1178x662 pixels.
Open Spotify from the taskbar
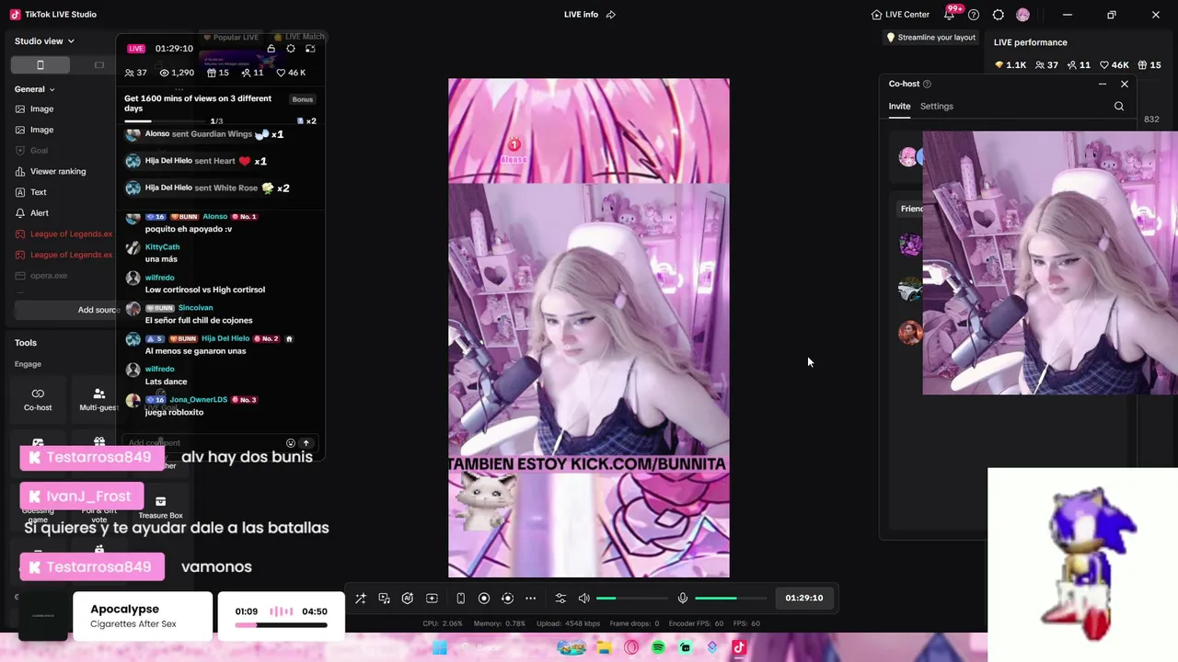[x=658, y=648]
